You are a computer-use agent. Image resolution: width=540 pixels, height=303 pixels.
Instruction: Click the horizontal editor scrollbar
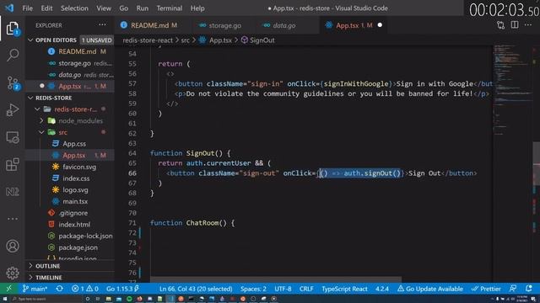tap(276, 279)
